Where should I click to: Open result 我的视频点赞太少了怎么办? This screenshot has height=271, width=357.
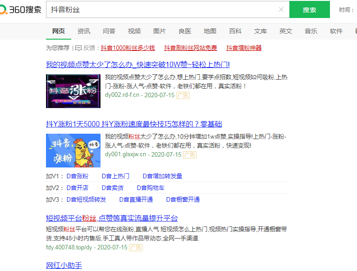138,64
